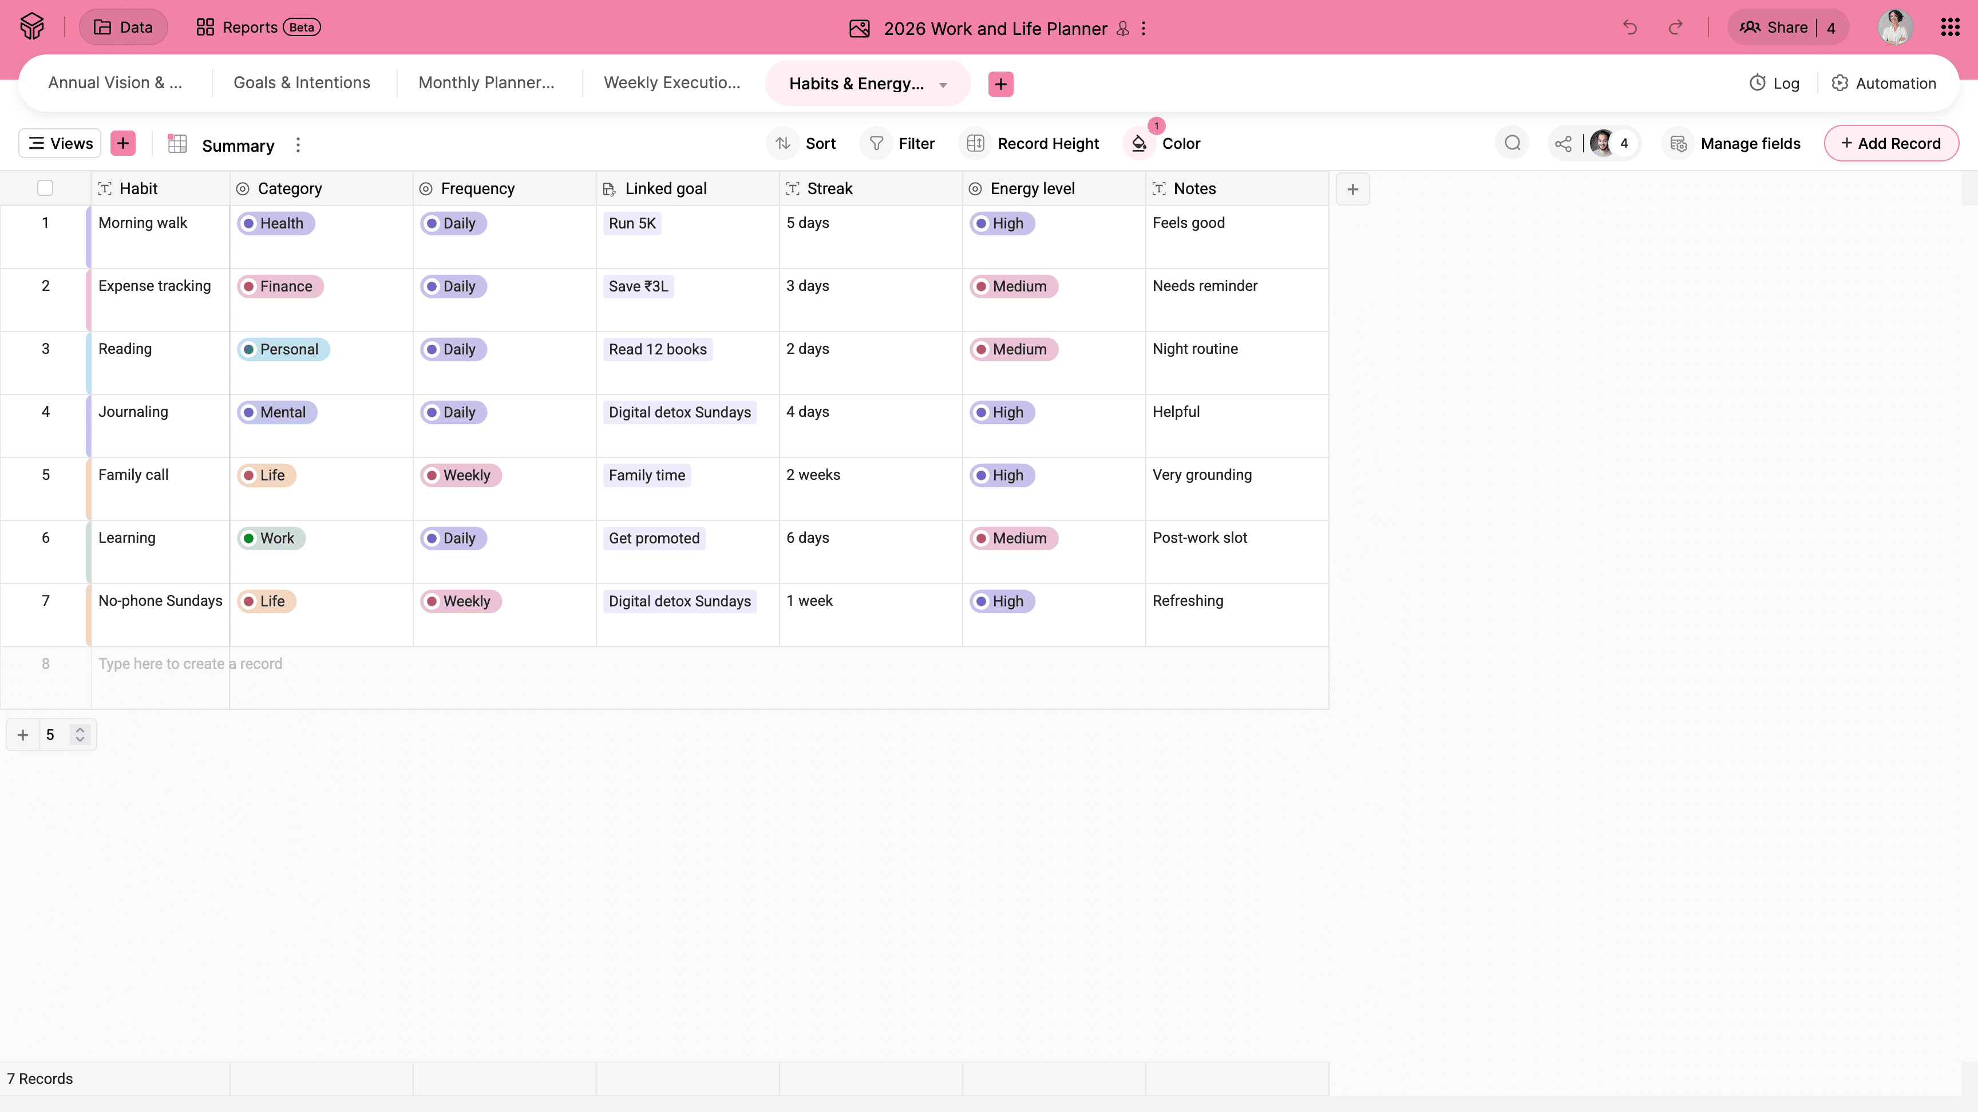Click the Add Record button

pyautogui.click(x=1890, y=144)
